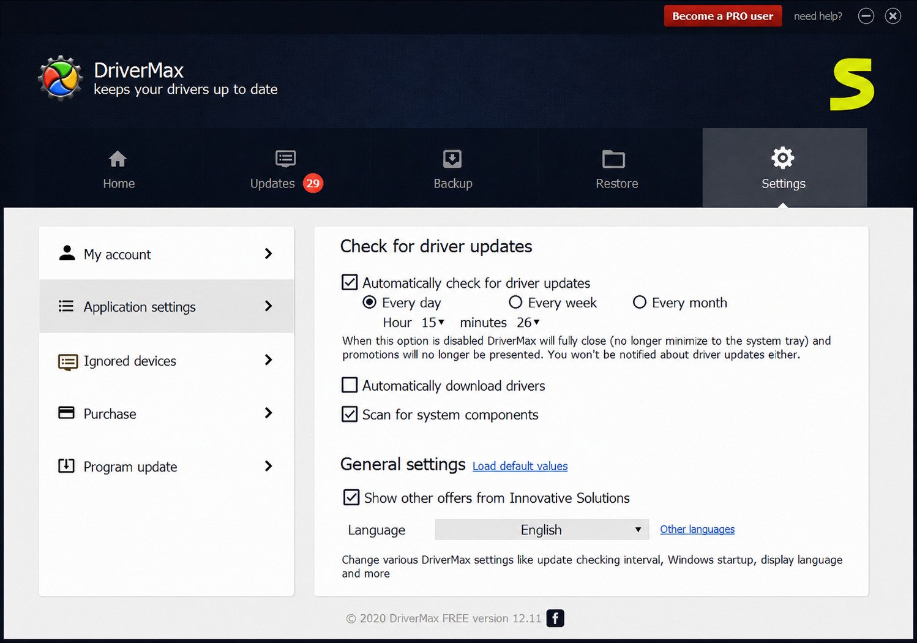Click the Purchase credit card icon
The height and width of the screenshot is (643, 917).
66,413
